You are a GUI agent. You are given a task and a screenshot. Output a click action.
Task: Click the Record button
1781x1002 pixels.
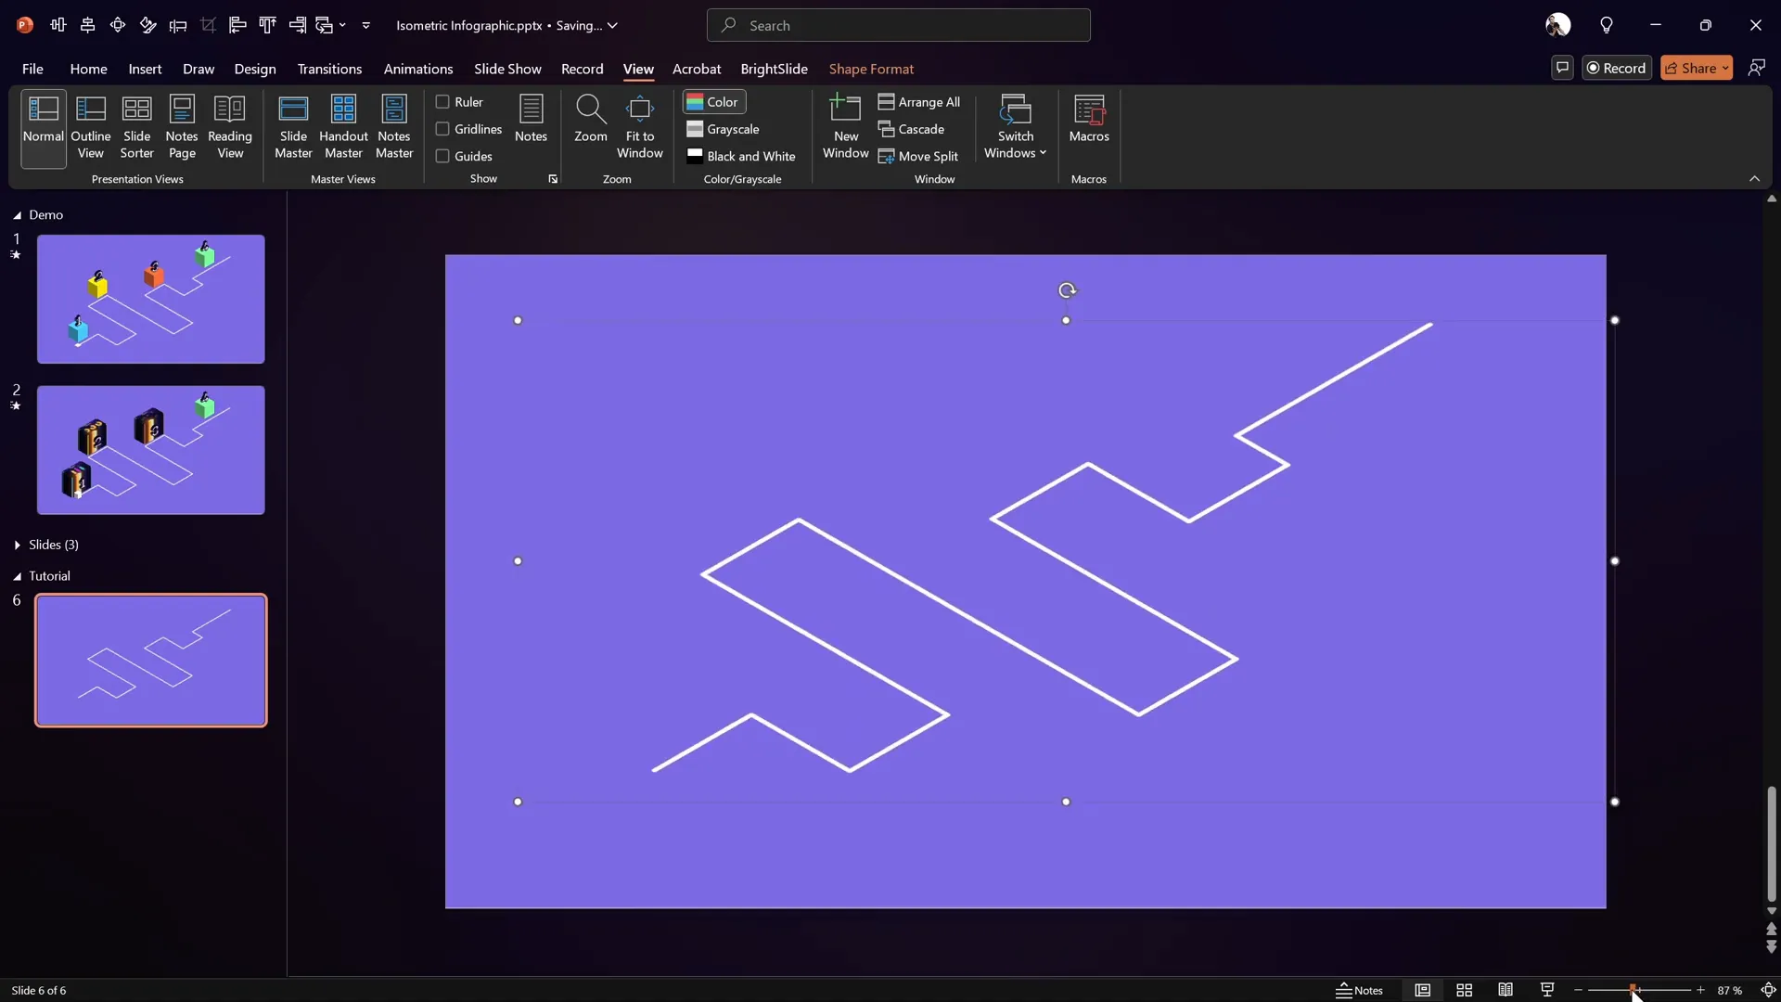click(x=1617, y=67)
